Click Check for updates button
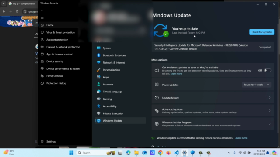280x157 pixels. 262,32
